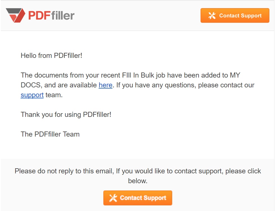
Task: Click "Contact Support" label text on footer button
Action: coord(143,198)
